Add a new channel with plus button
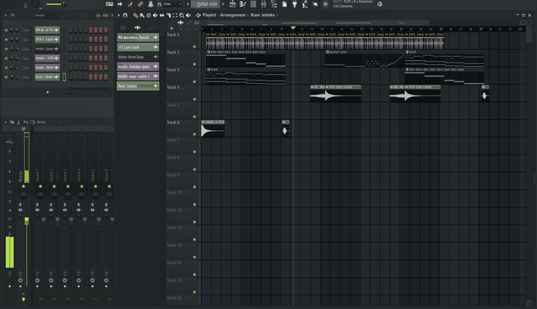This screenshot has height=309, width=537. click(47, 92)
